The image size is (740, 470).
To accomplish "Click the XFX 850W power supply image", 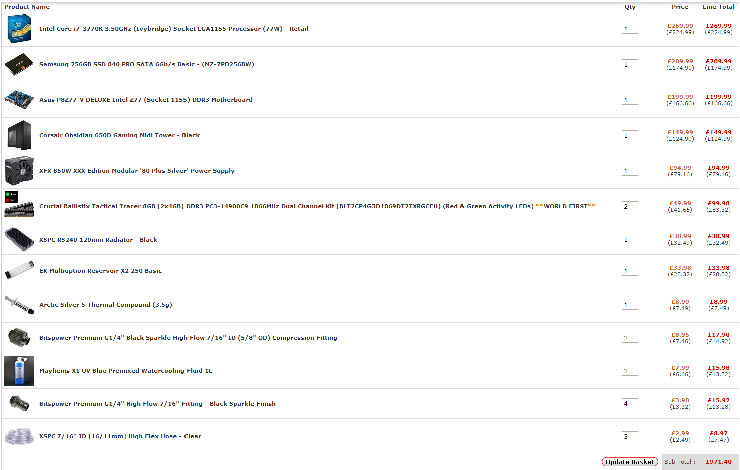I will click(19, 171).
